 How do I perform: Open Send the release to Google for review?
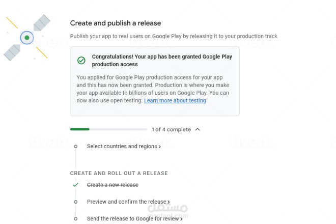point(133,218)
